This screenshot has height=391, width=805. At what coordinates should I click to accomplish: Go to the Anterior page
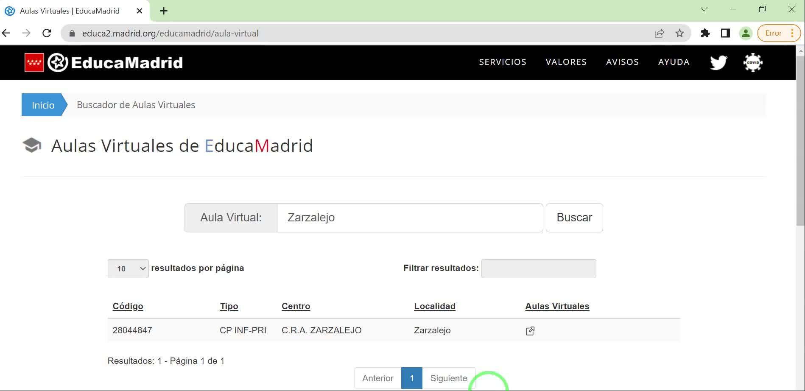pos(378,378)
